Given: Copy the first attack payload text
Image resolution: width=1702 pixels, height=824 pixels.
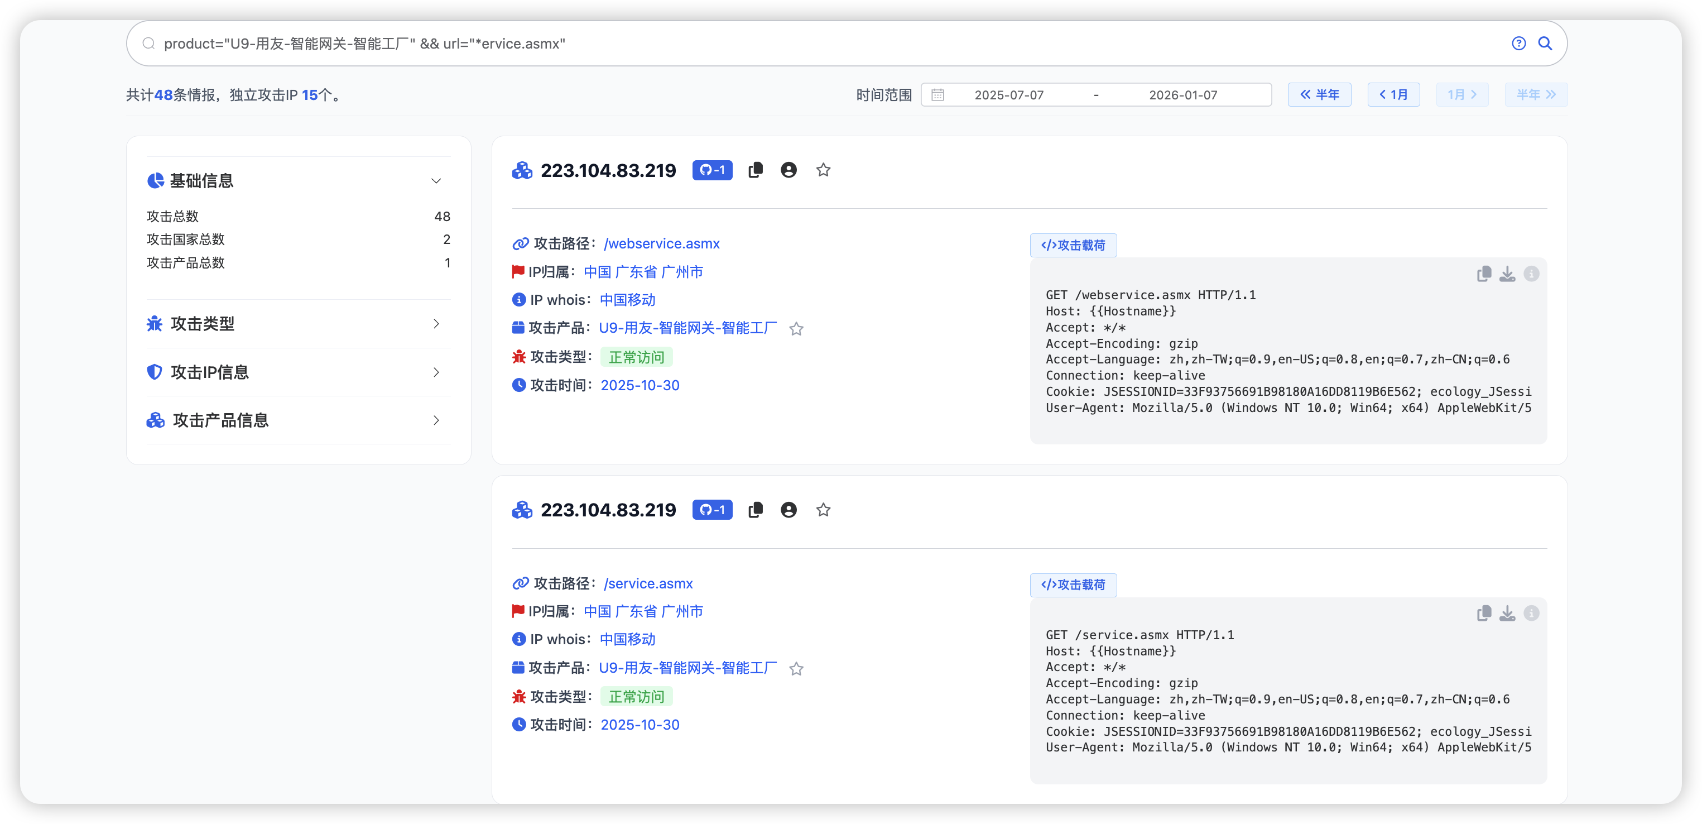Looking at the screenshot, I should pyautogui.click(x=1483, y=274).
